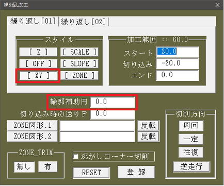The image size is (224, 186).
Task: Click the 登録 button
Action: pos(136,172)
